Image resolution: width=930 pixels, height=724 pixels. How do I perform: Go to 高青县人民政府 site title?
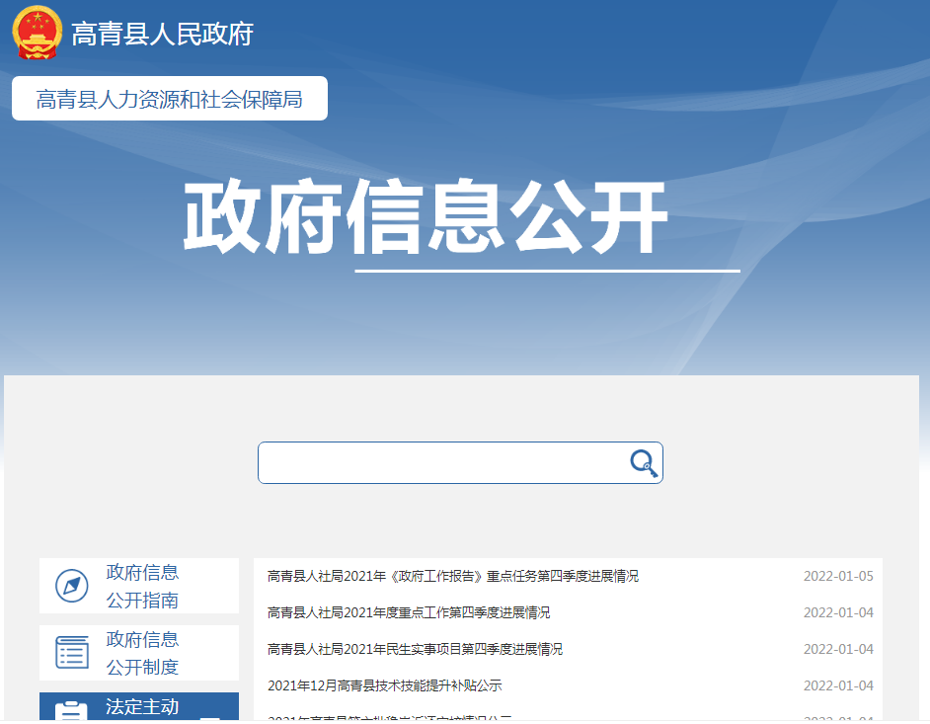[162, 34]
